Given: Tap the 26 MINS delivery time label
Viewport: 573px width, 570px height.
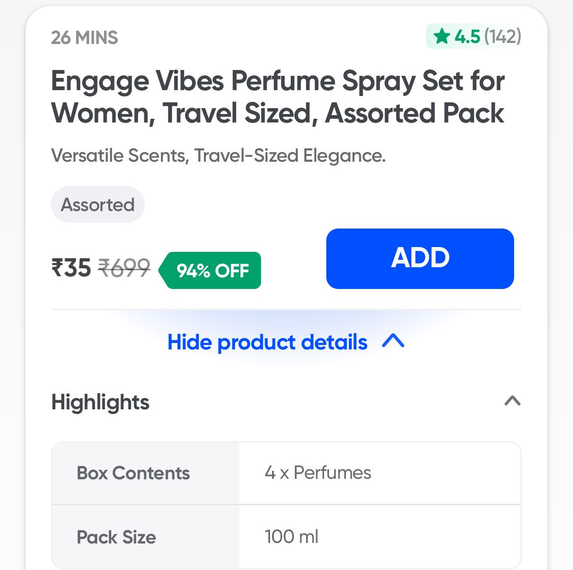Looking at the screenshot, I should click(x=84, y=38).
